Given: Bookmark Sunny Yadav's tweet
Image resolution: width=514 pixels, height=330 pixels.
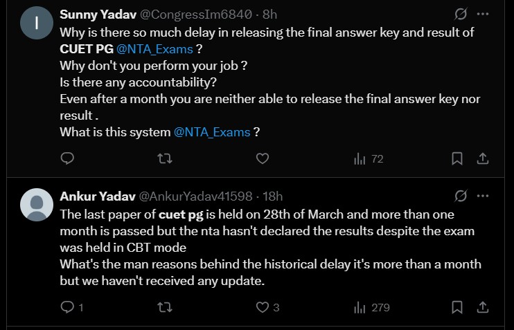Looking at the screenshot, I should 457,158.
